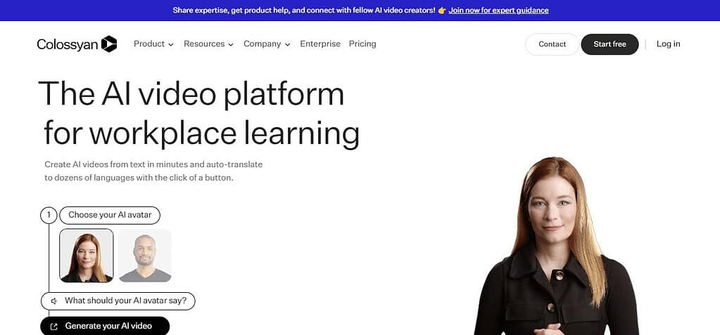Click the Colossyan logo icon

point(109,44)
